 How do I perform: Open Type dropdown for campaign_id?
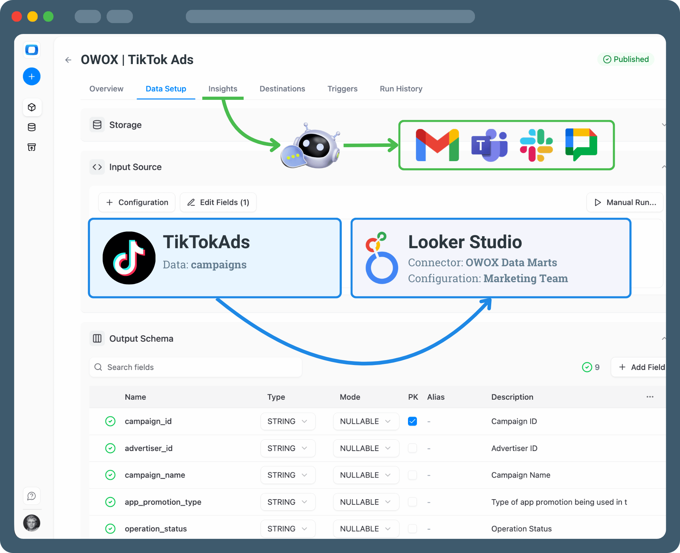point(288,421)
